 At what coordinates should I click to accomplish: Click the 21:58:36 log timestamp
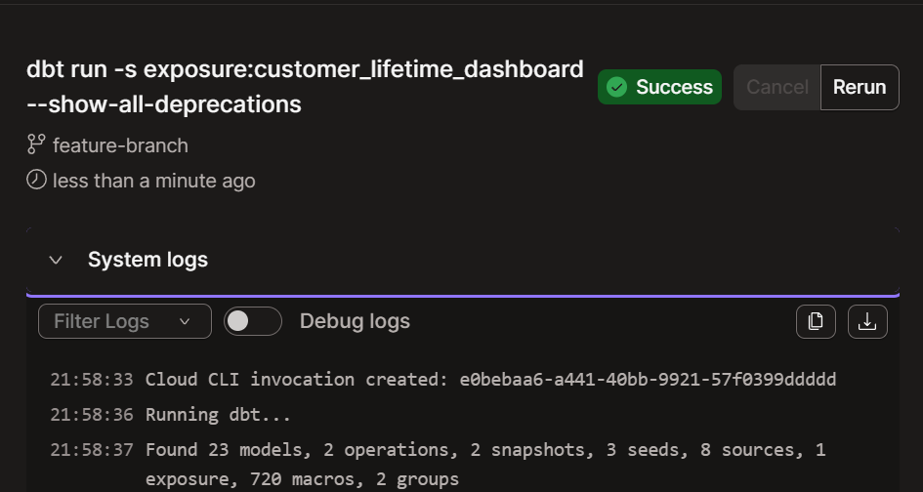91,415
